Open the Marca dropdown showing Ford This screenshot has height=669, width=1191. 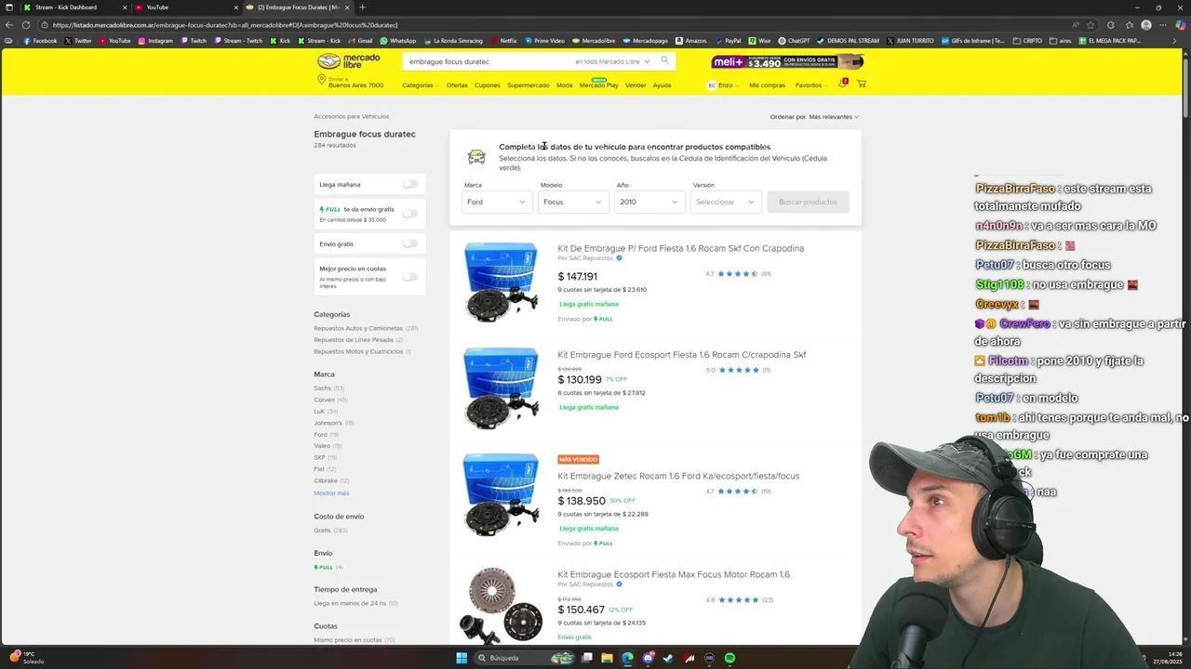point(497,202)
